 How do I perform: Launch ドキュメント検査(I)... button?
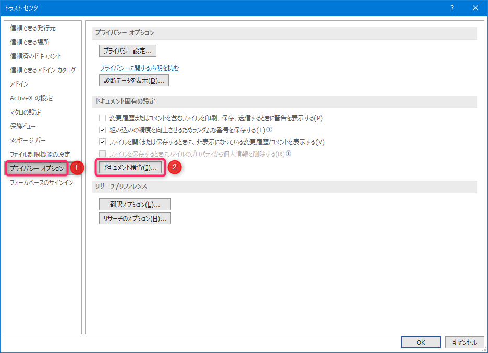point(130,168)
